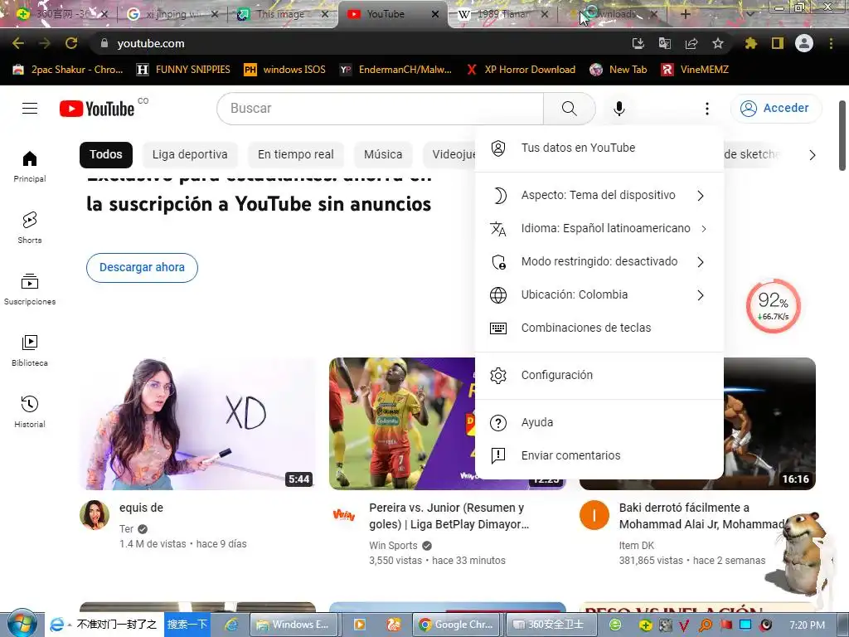Select the En tiempo real chip
The width and height of the screenshot is (849, 637).
tap(296, 155)
